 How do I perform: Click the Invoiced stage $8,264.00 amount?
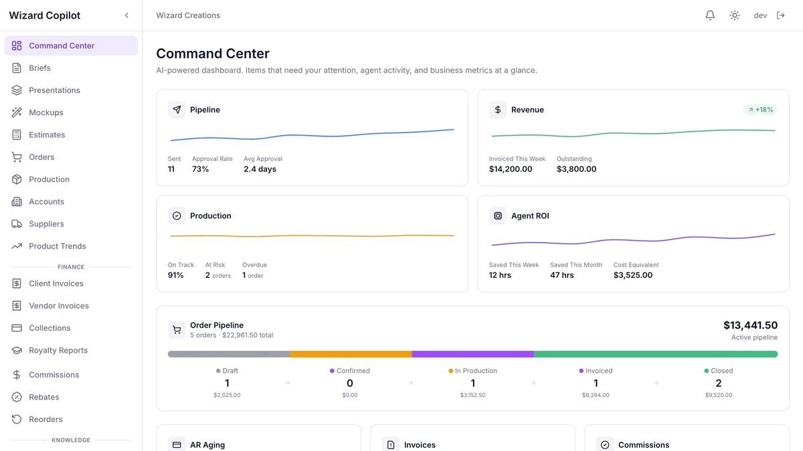pyautogui.click(x=596, y=395)
